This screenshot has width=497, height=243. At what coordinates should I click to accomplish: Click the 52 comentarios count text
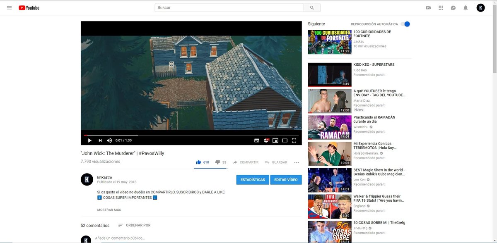(95, 226)
